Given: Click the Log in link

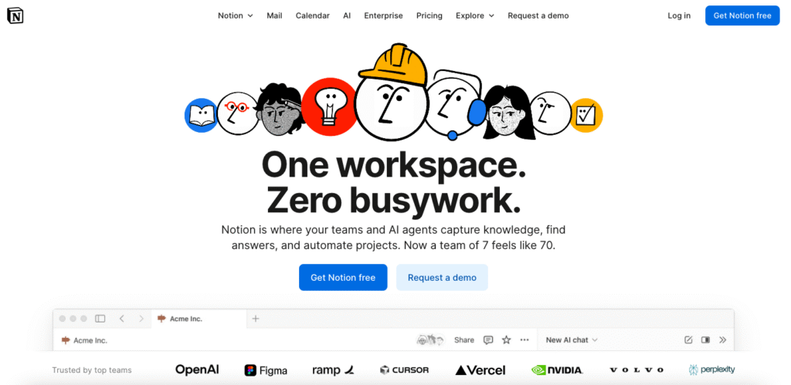Looking at the screenshot, I should coord(679,15).
